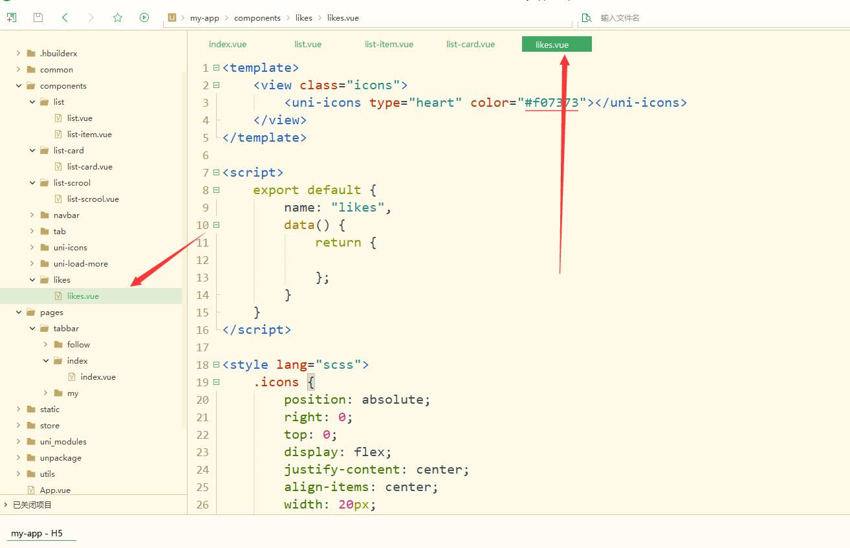Switch to the index.vue tab

228,45
